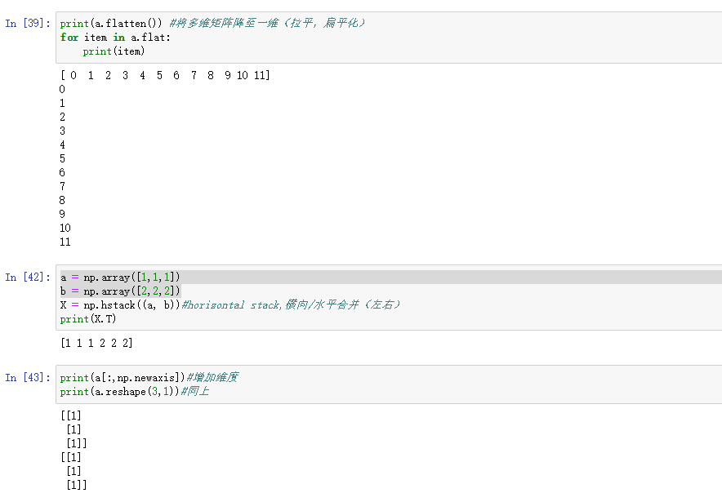Click the print(X.T) code line
The width and height of the screenshot is (722, 502).
[88, 319]
